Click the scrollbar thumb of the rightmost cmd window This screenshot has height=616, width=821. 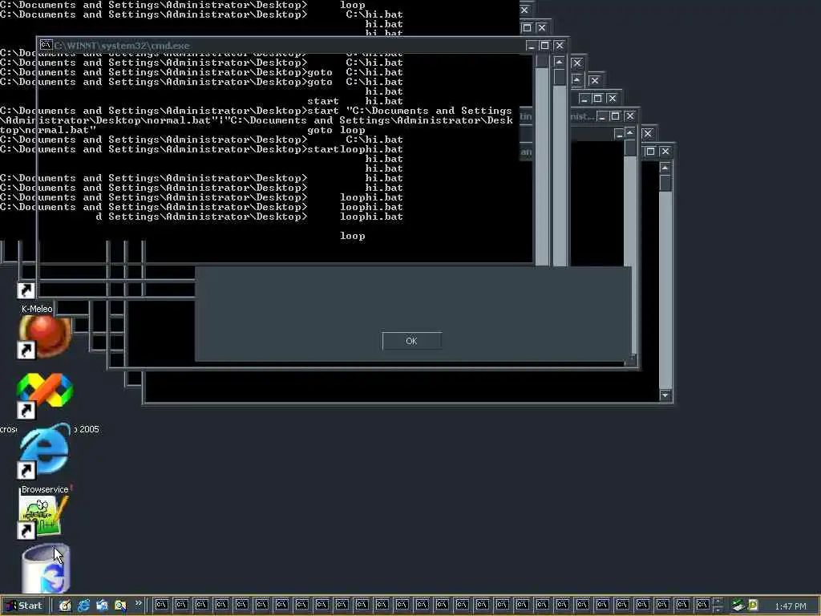(x=665, y=183)
